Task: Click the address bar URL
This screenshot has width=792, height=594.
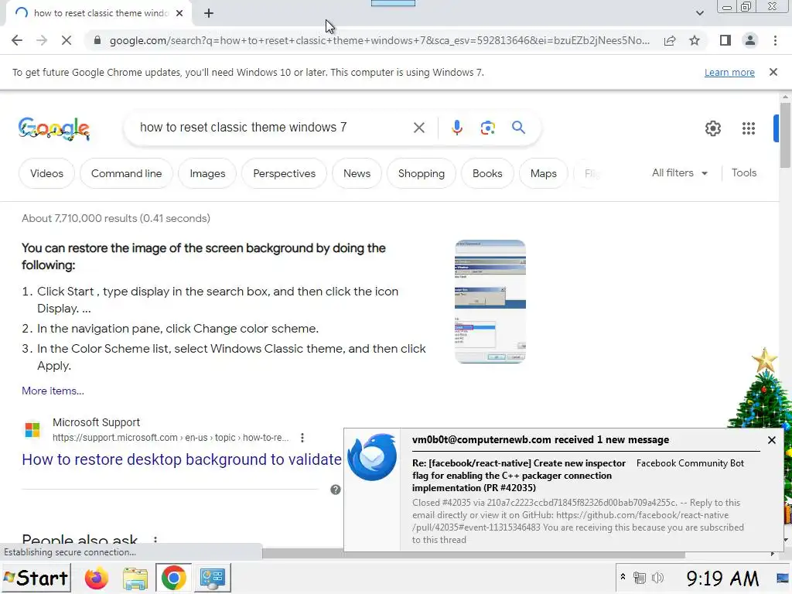Action: (x=379, y=40)
